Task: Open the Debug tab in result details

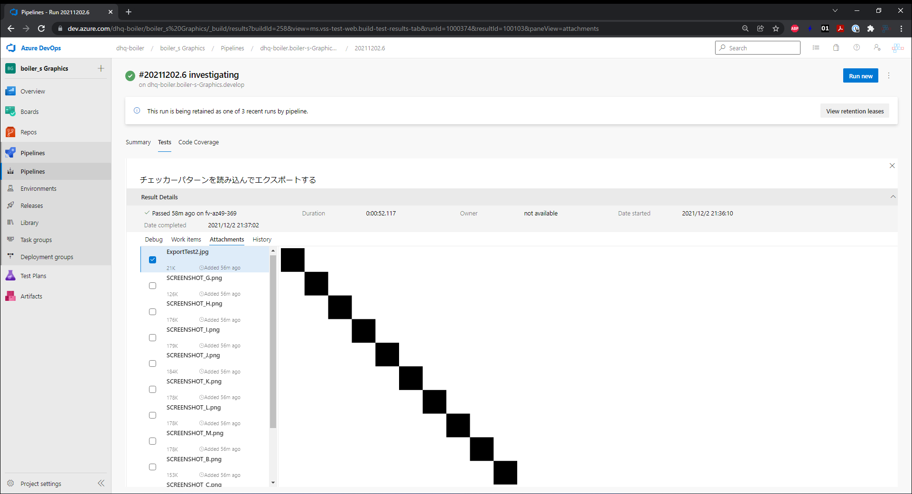Action: point(154,239)
